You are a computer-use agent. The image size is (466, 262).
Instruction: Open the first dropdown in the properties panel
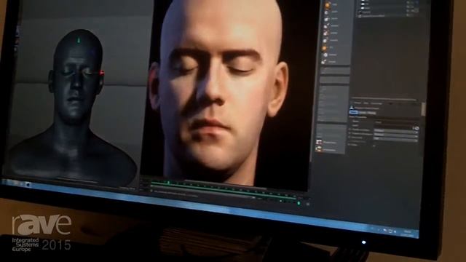(x=395, y=131)
